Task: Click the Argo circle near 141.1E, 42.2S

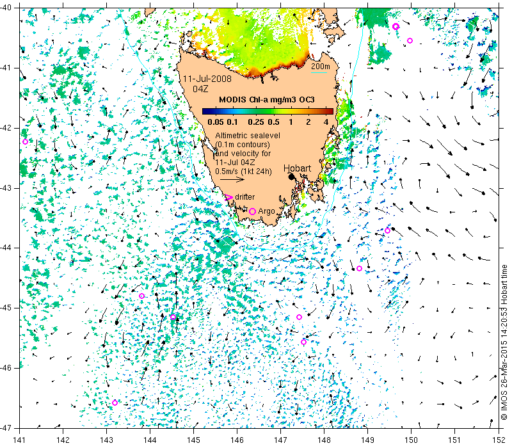Action: (x=25, y=141)
